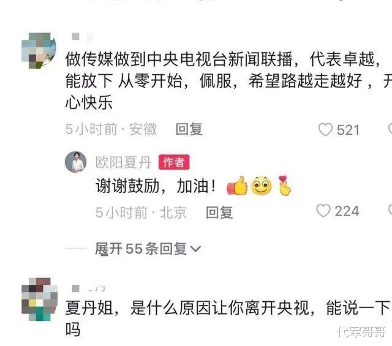Click the 521 like count number
Viewport: 392px width, 346px height.
[x=348, y=130]
